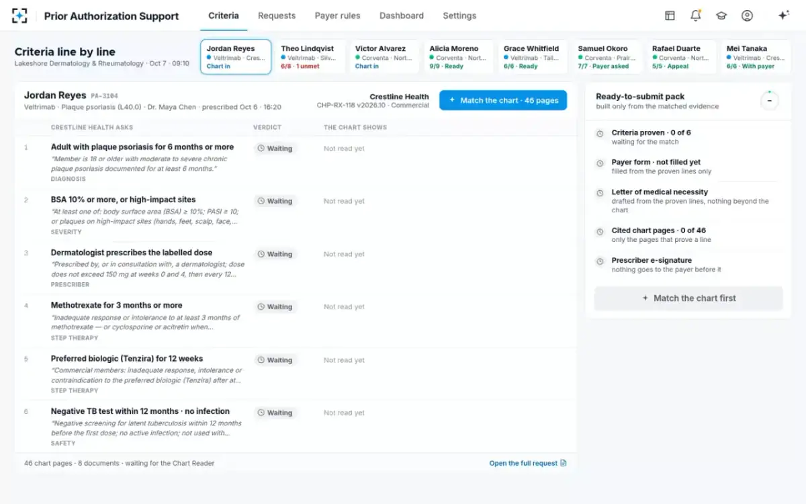Click criterion Dermatologist prescribes the labelled dose
Viewport: 806px width, 504px height.
tap(132, 253)
